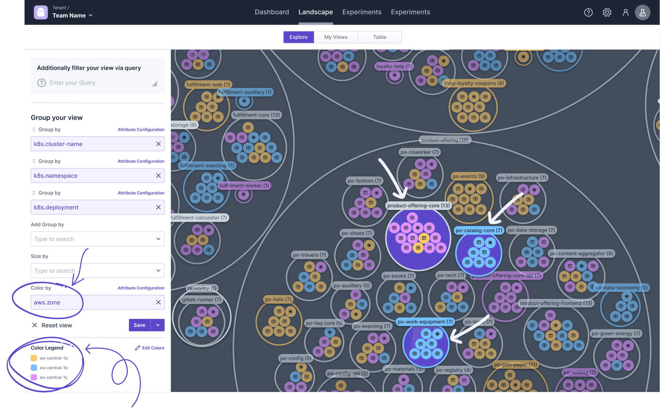Viewport: 660px width, 414px height.
Task: Click the flask avatar icon
Action: click(x=642, y=12)
